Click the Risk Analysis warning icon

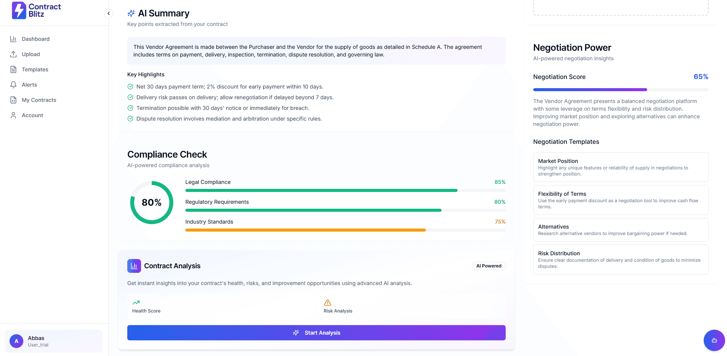point(328,303)
